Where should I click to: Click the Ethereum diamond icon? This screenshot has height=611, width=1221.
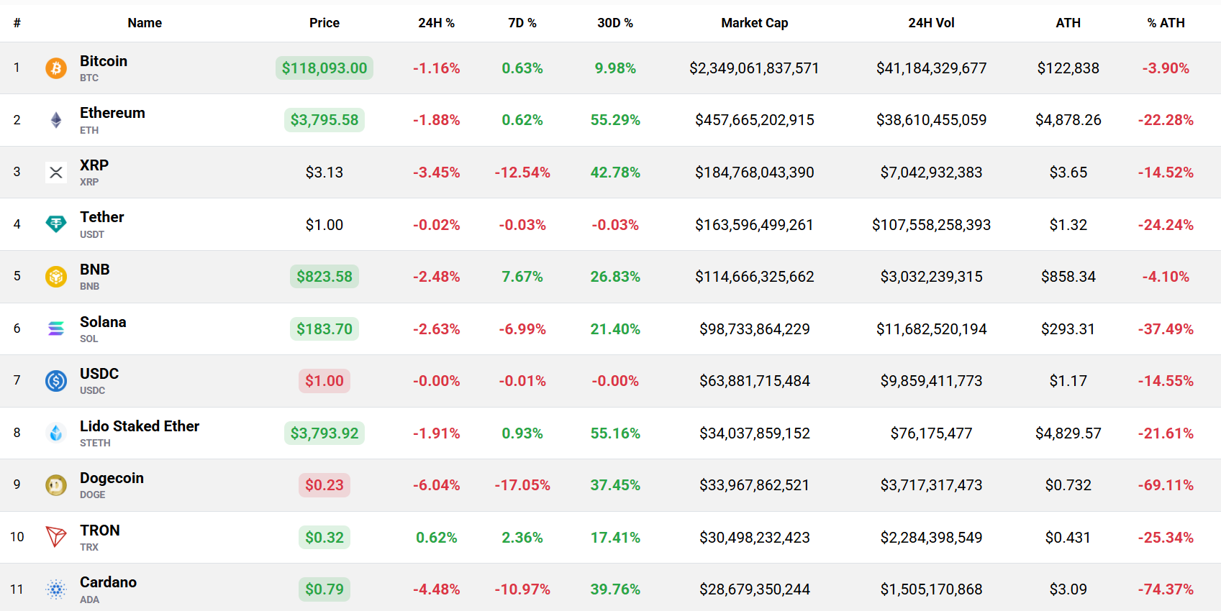tap(56, 120)
